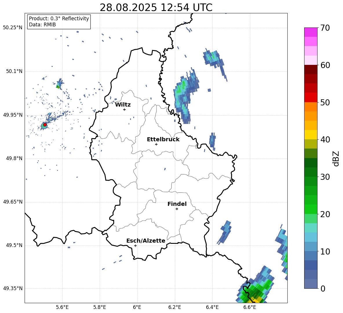Click the Findel station cross marker
Screen dimensions: 343x313
coord(177,209)
